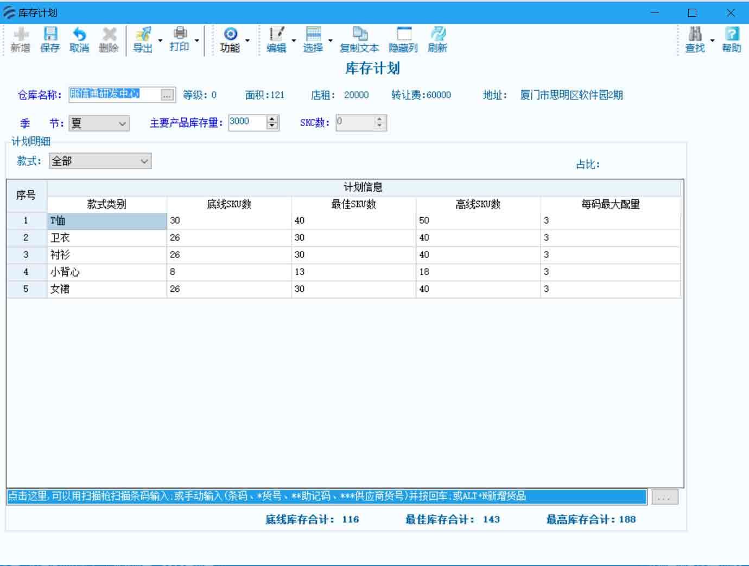
Task: Select the 小背心 cell in row 4
Action: 107,272
